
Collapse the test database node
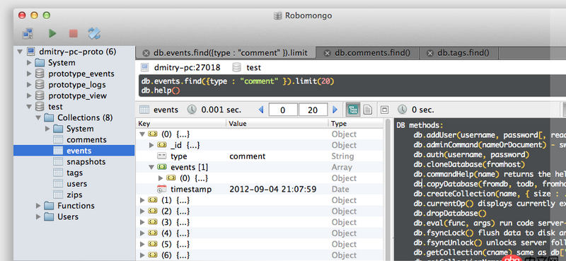coord(29,107)
